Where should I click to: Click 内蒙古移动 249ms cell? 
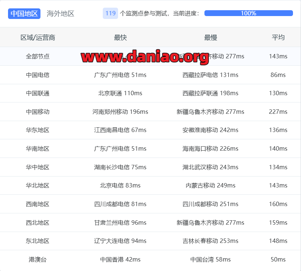pyautogui.click(x=210, y=186)
